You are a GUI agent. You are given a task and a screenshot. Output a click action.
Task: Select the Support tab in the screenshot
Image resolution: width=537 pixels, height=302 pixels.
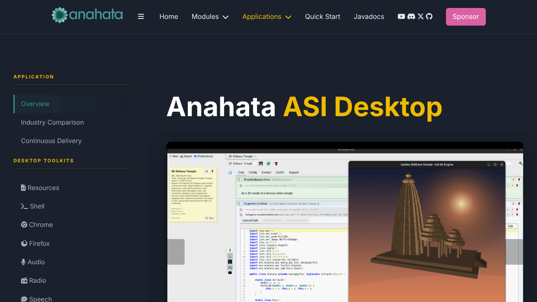coord(294,172)
